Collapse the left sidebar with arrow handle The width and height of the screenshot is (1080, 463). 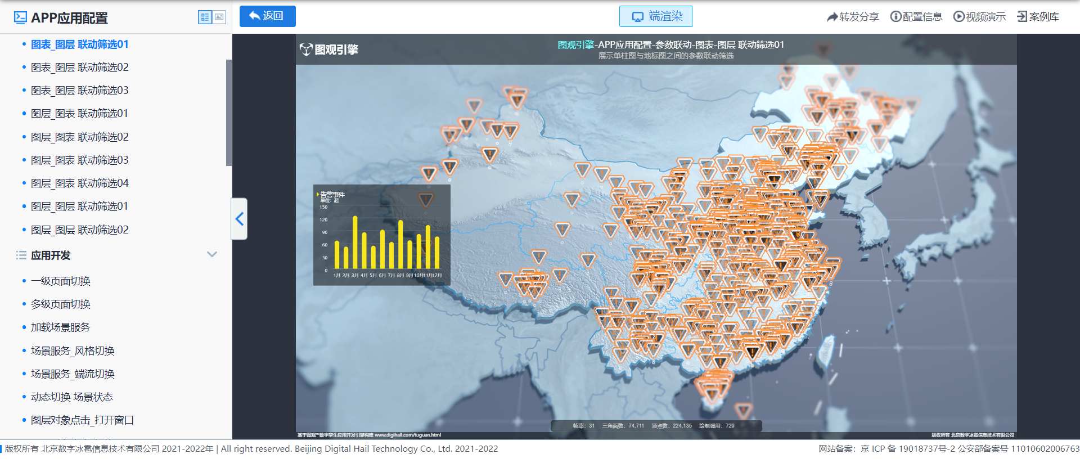click(x=240, y=219)
